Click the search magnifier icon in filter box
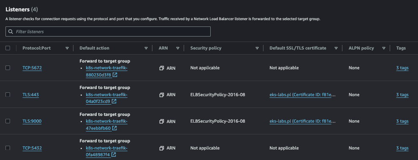The width and height of the screenshot is (418, 160). 11,31
